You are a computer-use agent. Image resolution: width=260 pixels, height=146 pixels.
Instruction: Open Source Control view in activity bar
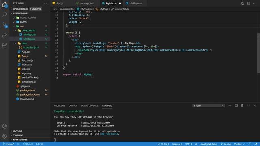(4, 25)
